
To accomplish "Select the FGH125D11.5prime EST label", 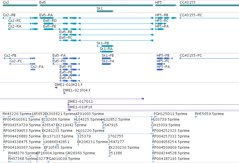I will [x=170, y=114].
